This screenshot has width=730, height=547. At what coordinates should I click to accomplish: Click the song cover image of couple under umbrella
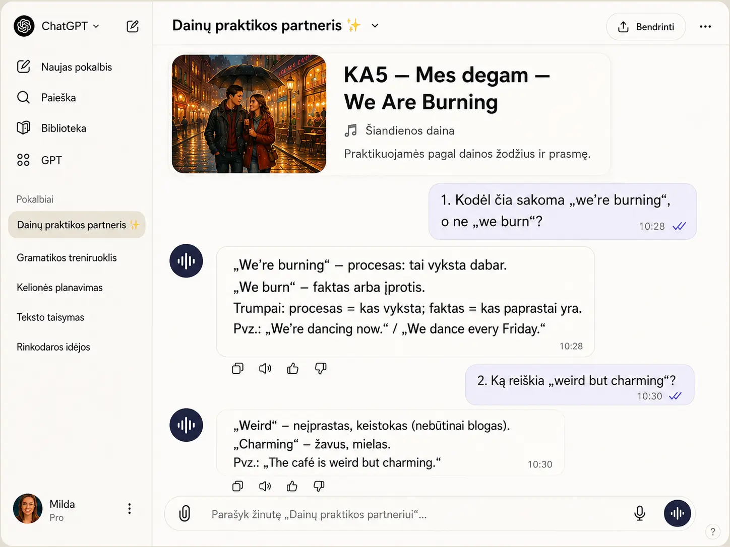click(x=249, y=114)
